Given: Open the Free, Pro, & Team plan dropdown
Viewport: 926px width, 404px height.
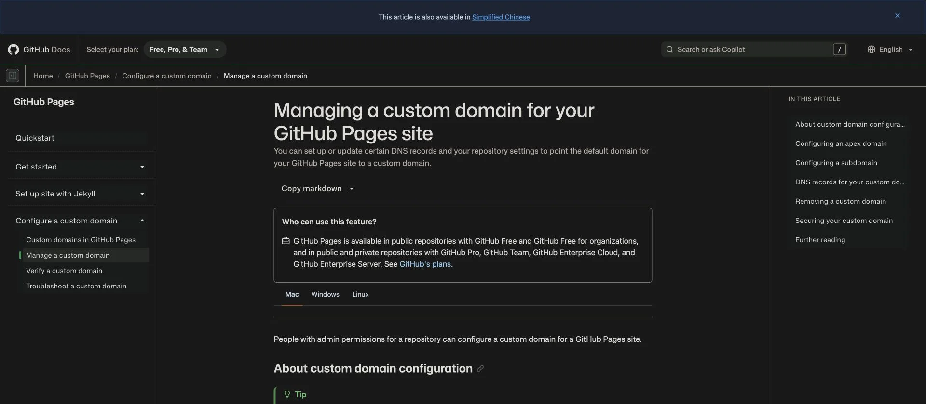Looking at the screenshot, I should point(185,50).
